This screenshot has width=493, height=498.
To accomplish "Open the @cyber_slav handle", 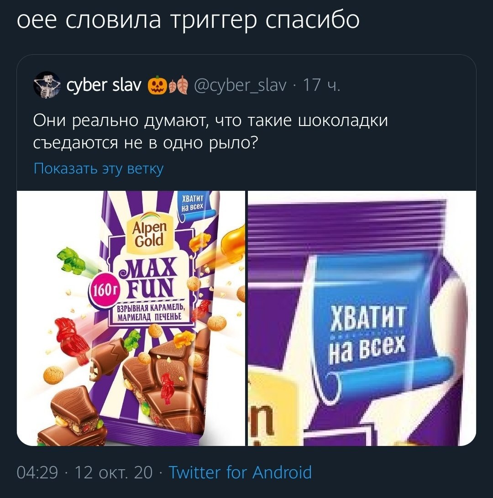I will 240,85.
